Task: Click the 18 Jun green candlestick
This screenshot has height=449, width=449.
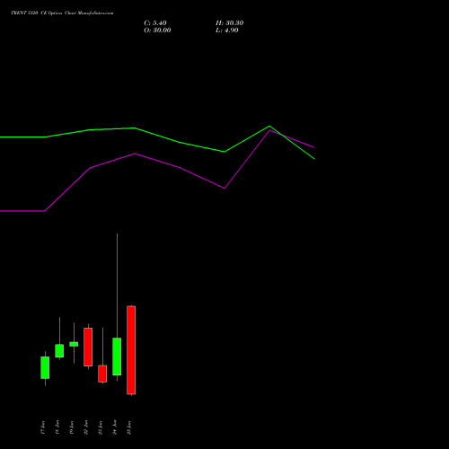Action: (x=59, y=350)
